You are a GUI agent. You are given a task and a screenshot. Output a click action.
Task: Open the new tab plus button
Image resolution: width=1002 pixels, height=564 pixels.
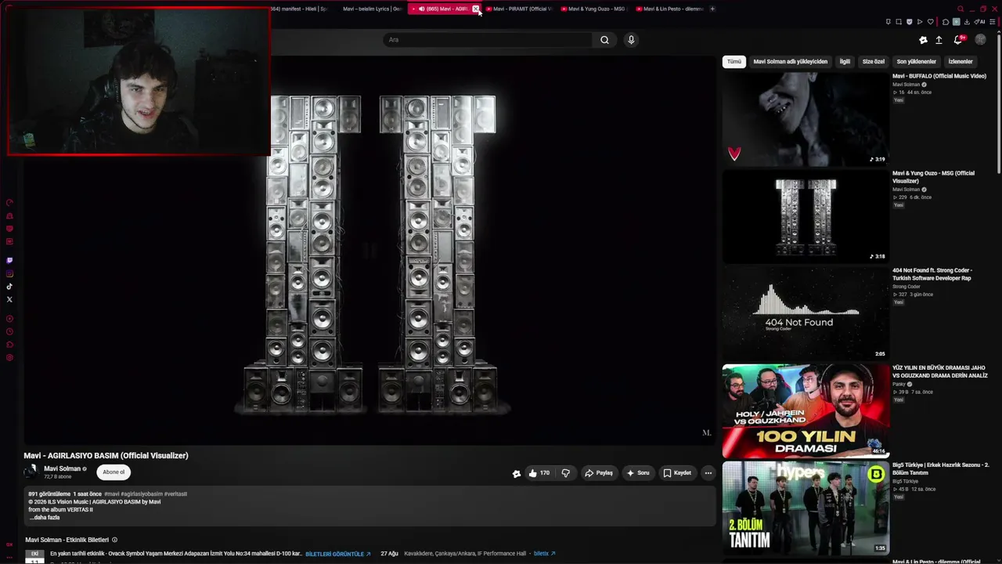[x=712, y=9]
